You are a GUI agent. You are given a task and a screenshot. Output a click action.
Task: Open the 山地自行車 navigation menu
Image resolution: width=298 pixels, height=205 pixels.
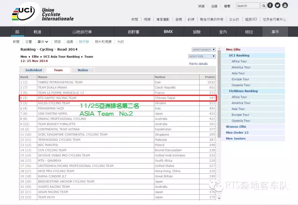[82, 32]
